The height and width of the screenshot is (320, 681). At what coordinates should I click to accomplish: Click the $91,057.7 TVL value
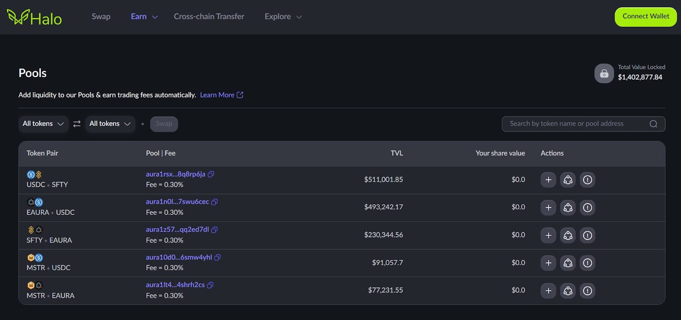pos(387,263)
